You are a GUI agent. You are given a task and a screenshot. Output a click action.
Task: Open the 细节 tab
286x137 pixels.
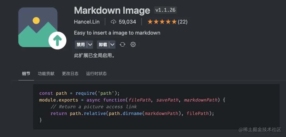[x=26, y=74]
